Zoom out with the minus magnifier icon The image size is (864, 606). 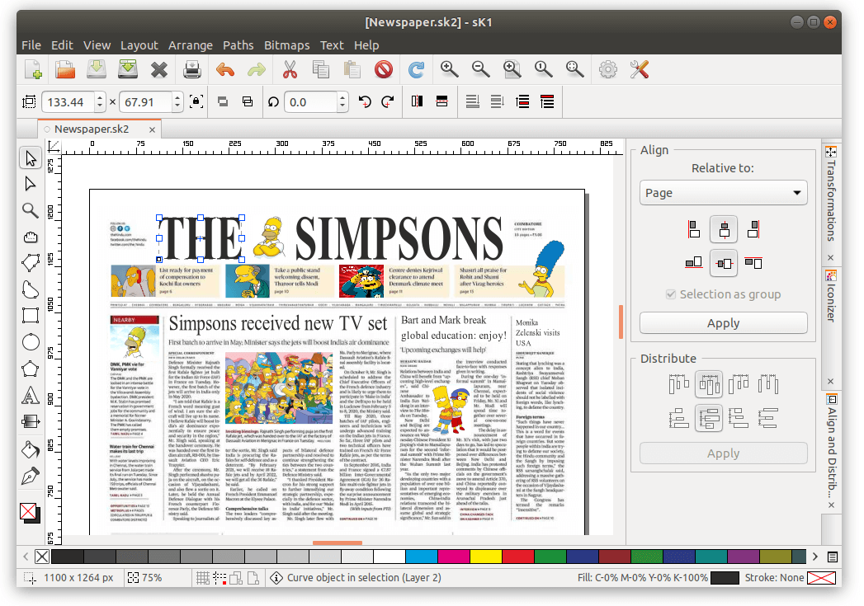[480, 69]
